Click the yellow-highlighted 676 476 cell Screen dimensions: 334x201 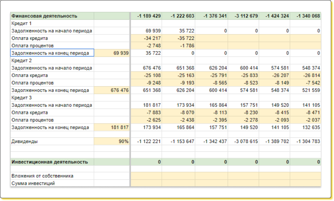(112, 90)
